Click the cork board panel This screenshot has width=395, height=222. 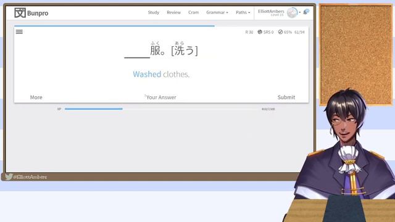pyautogui.click(x=355, y=54)
